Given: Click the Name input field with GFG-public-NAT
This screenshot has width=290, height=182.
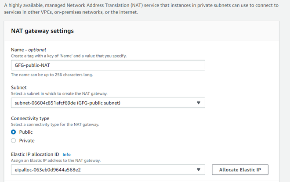Looking at the screenshot, I should pyautogui.click(x=108, y=65).
